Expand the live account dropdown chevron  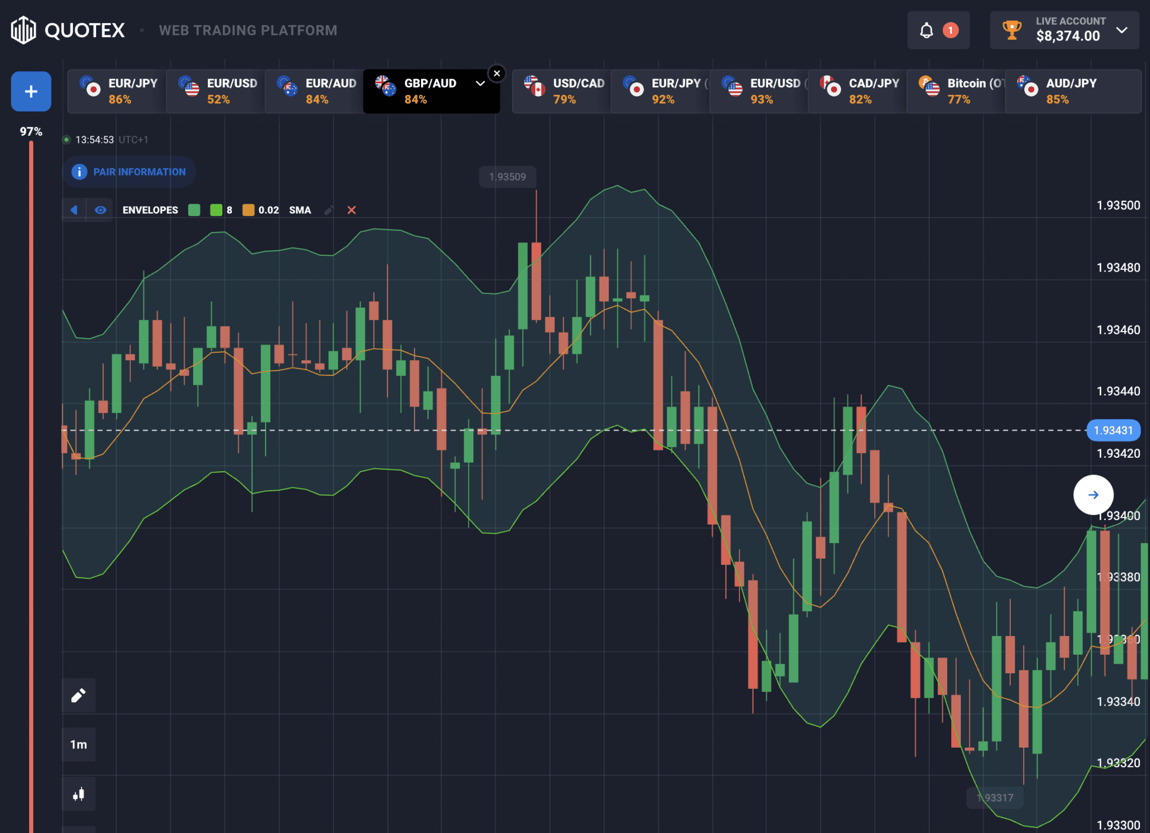pyautogui.click(x=1121, y=30)
